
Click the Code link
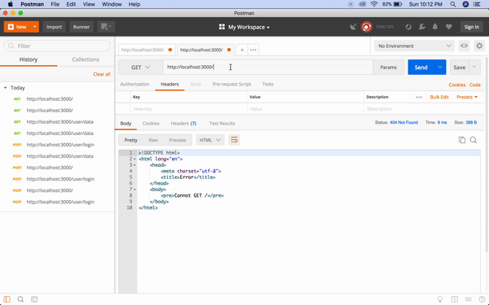(x=474, y=85)
